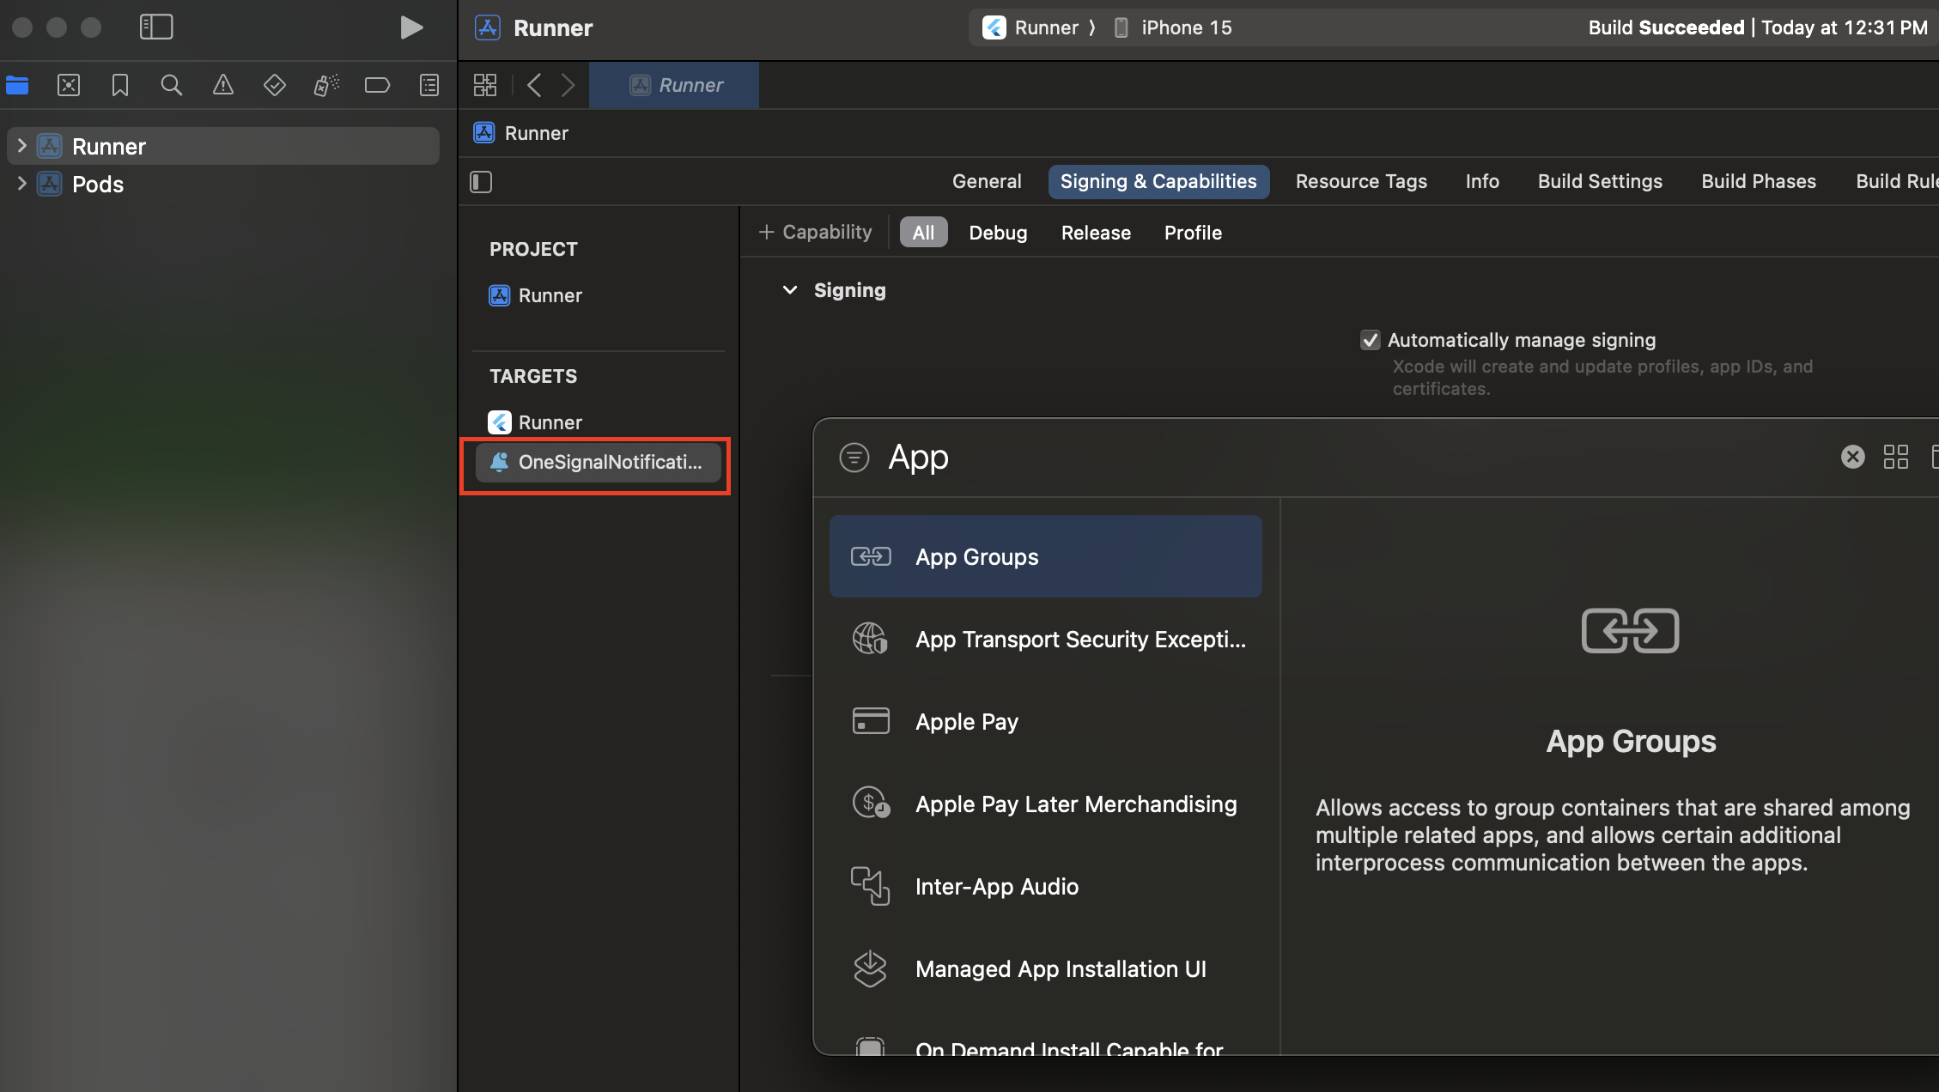Go forward with the right arrow
The height and width of the screenshot is (1092, 1939).
[x=568, y=85]
